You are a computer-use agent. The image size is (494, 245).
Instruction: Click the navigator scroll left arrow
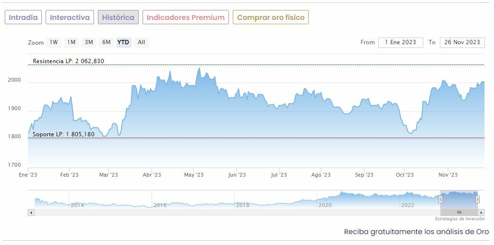click(x=31, y=212)
